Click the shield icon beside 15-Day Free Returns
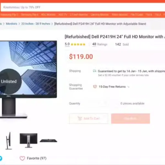Image resolution: width=165 pixels, height=165 pixels. tap(95, 87)
